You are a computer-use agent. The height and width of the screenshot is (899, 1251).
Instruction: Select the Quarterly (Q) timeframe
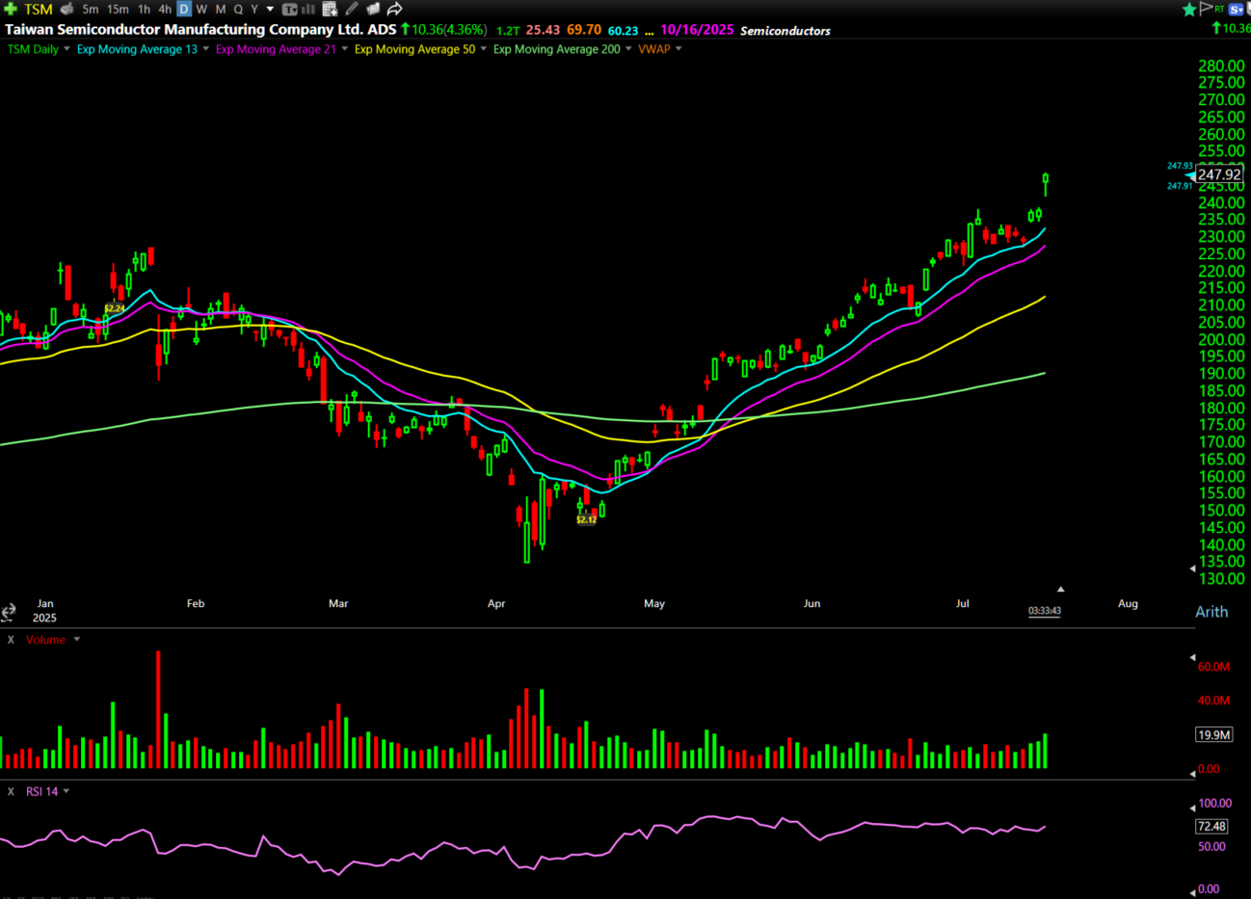tap(238, 9)
